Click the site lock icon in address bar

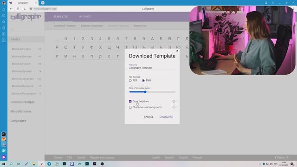click(x=31, y=9)
